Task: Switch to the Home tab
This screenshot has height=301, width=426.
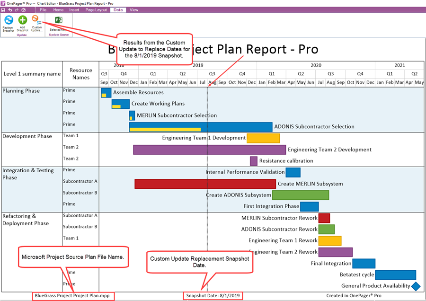Action: click(x=58, y=9)
